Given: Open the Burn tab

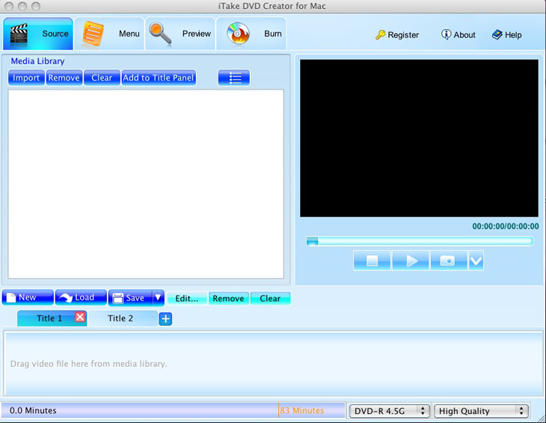Looking at the screenshot, I should [251, 34].
